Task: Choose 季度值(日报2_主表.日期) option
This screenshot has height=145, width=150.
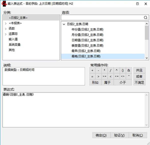Action: pos(87,46)
